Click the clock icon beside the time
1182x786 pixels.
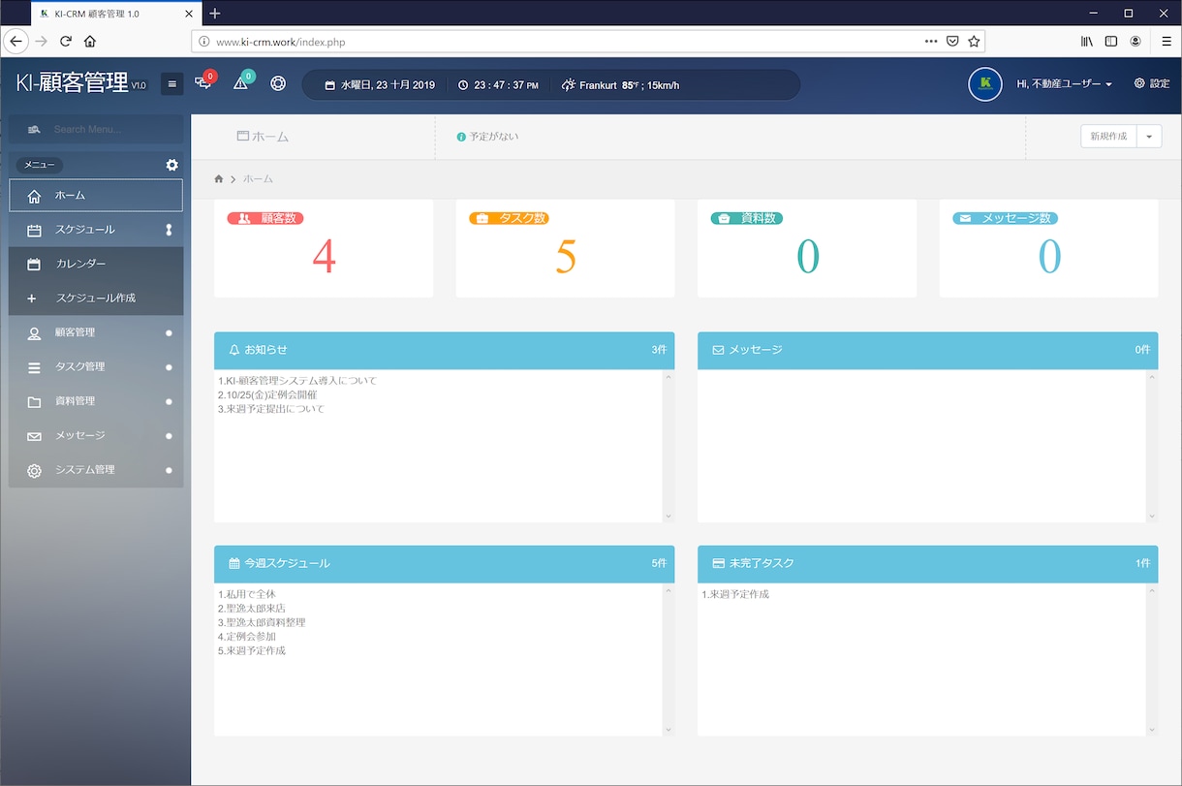(x=463, y=85)
